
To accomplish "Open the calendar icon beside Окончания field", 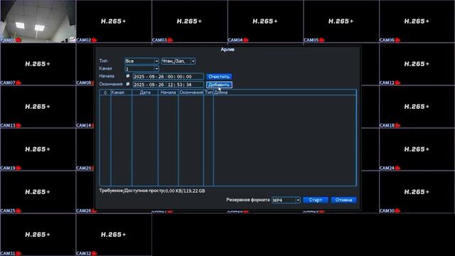I will (x=128, y=84).
